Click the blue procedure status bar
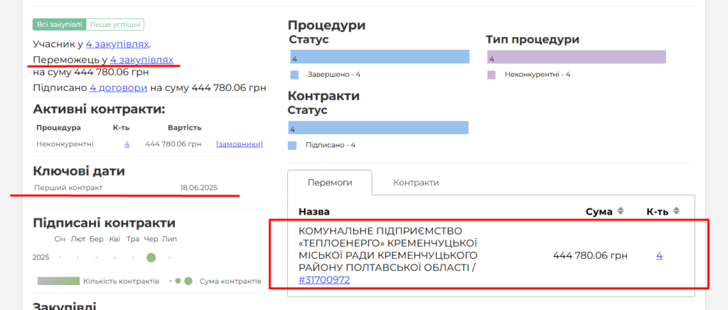 pyautogui.click(x=380, y=58)
